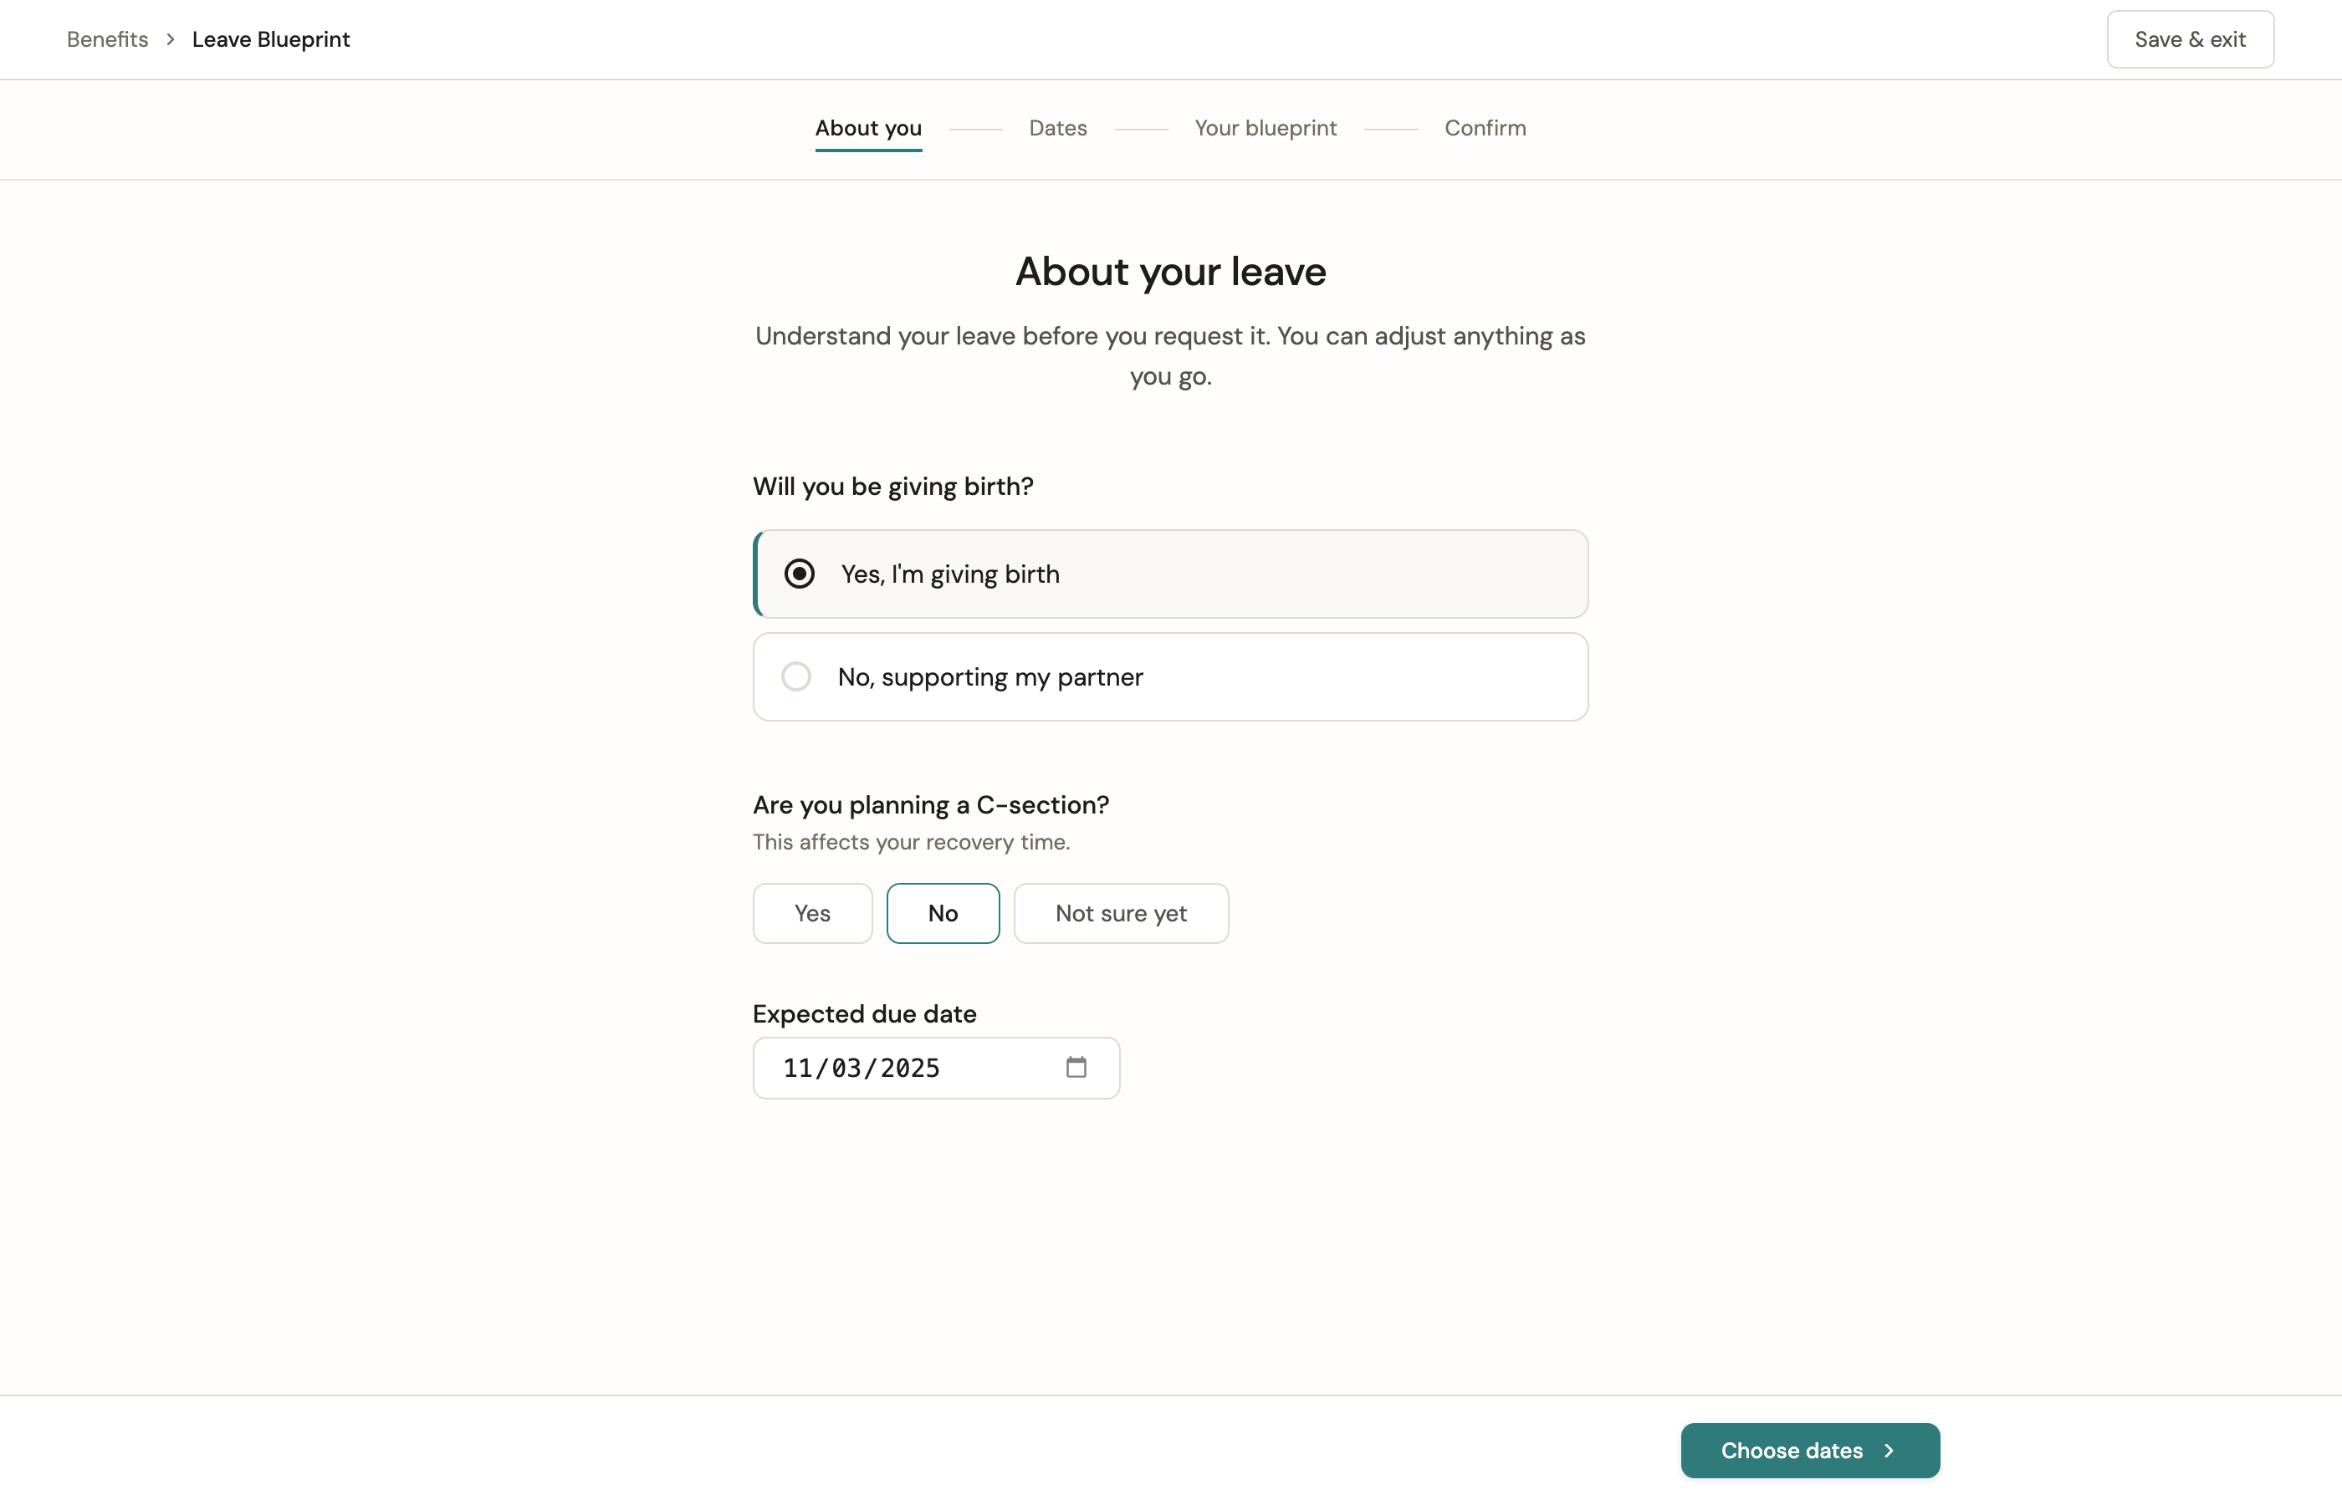Click the Save & exit button

pos(2190,39)
